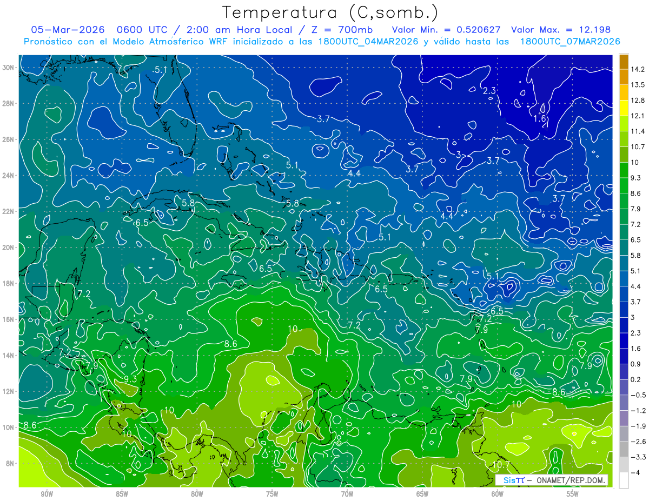Click the 2.3 contour label on the map

(489, 91)
